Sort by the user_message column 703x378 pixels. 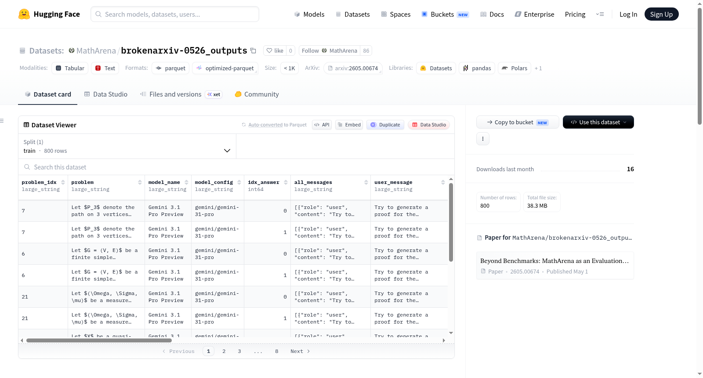click(x=443, y=182)
